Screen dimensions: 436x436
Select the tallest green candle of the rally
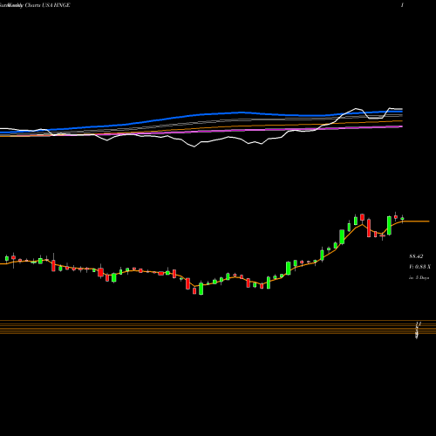coord(342,237)
